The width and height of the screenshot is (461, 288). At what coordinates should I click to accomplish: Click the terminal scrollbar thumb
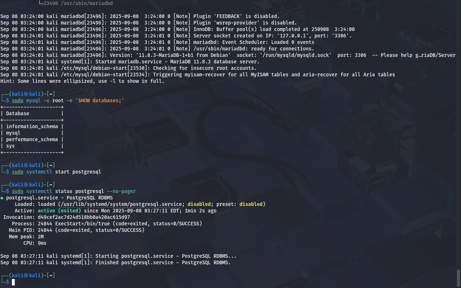[458, 277]
